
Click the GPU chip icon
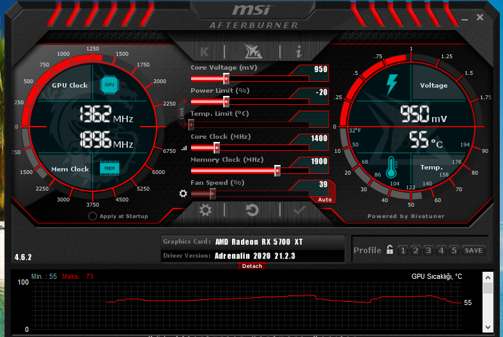click(109, 85)
